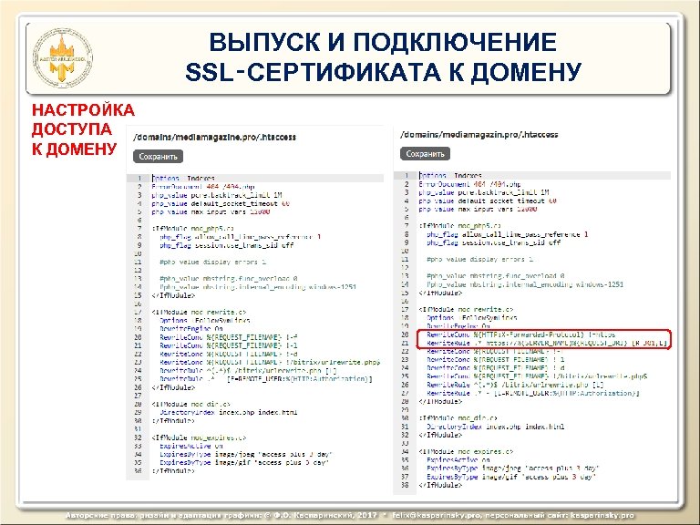
Task: Select the heading 'SSL-СЕРТИФИКАТА К ДОМЕНУ'
Action: click(x=383, y=72)
